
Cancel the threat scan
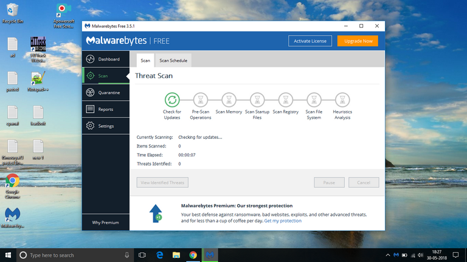(x=364, y=183)
